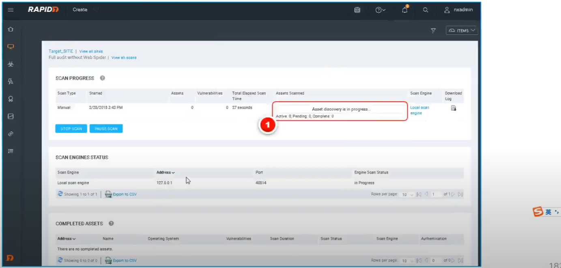Image resolution: width=561 pixels, height=268 pixels.
Task: Go to first page of Scan Engines table
Action: pos(419,195)
